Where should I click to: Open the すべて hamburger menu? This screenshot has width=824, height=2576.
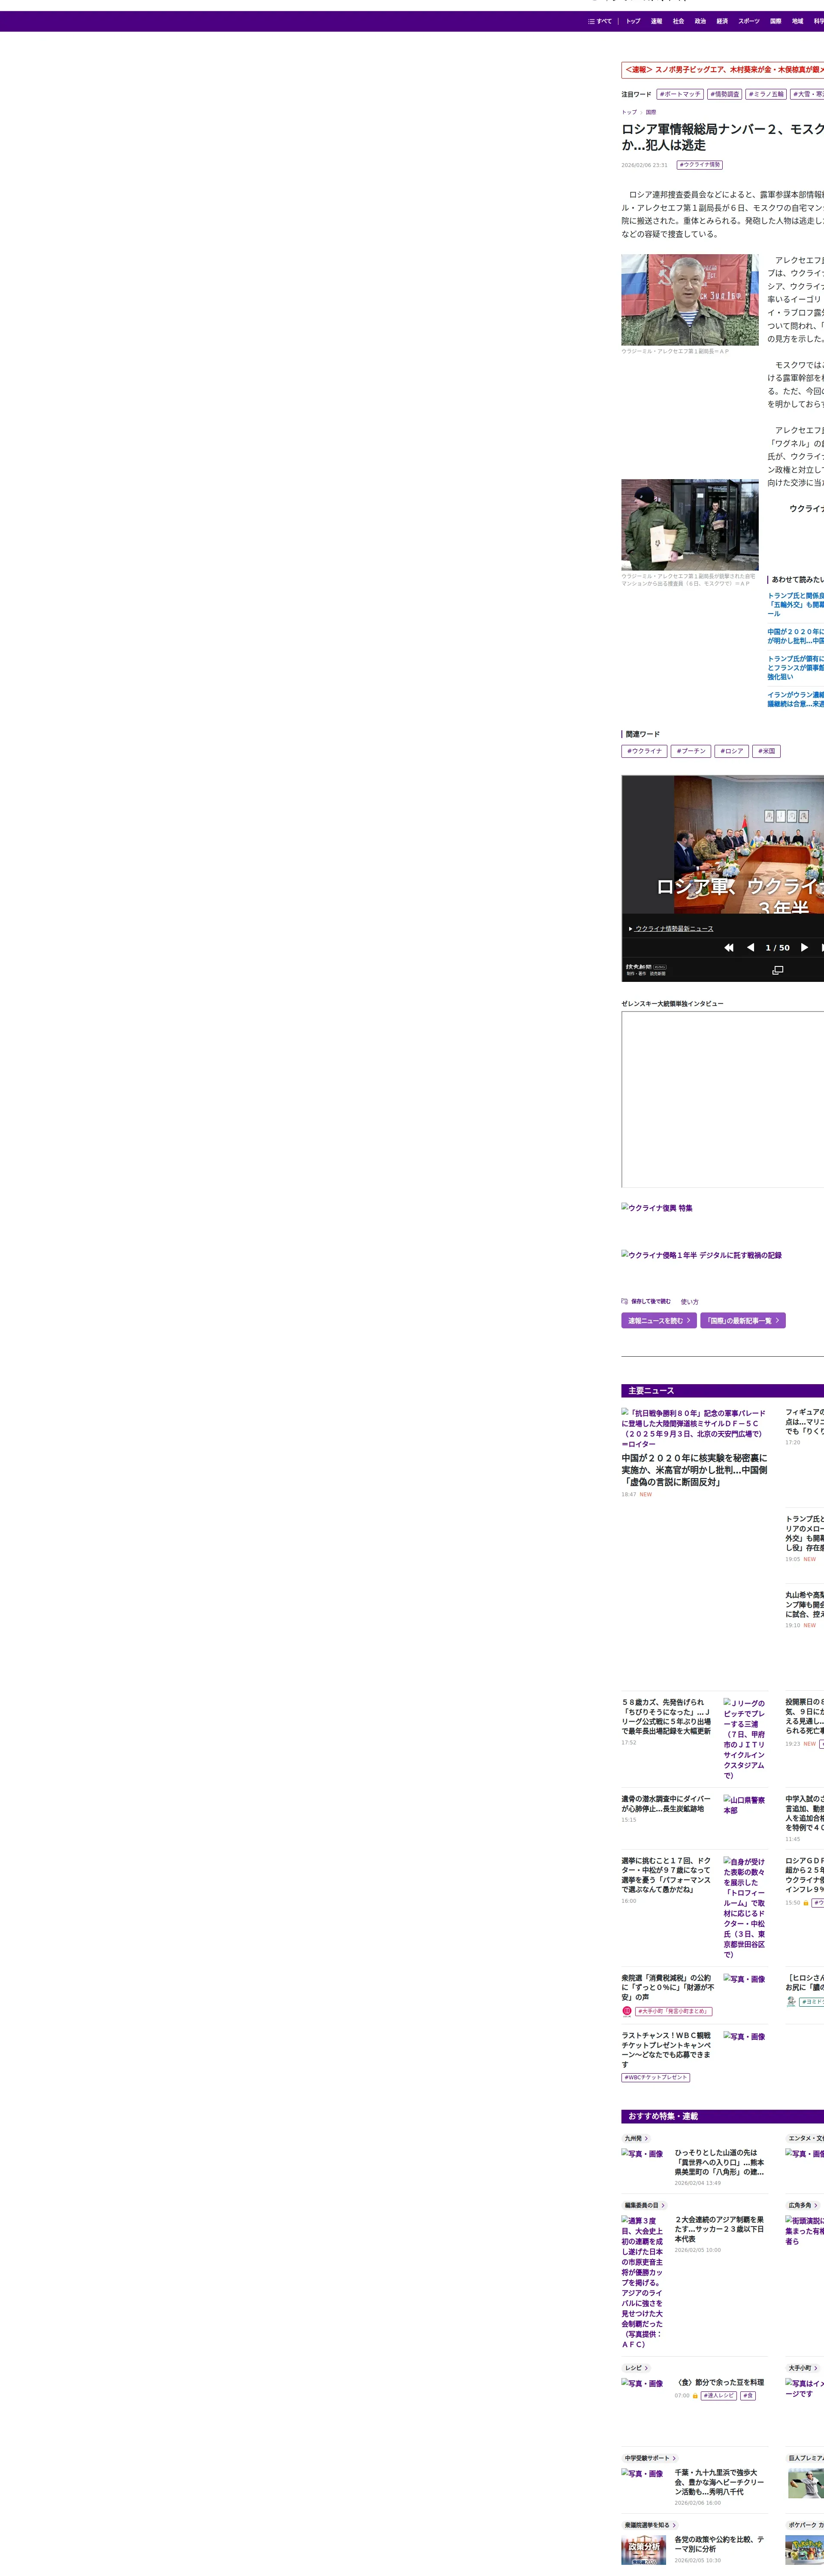[600, 21]
